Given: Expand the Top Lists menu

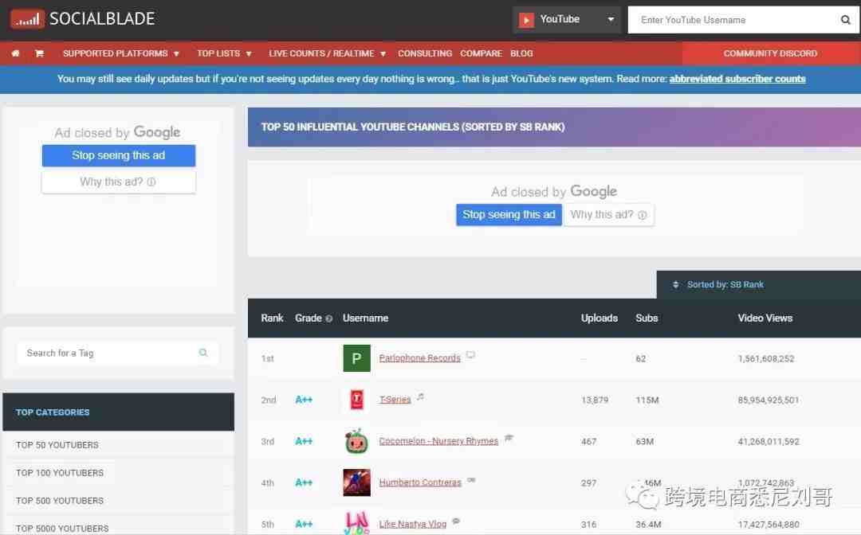Looking at the screenshot, I should (224, 53).
